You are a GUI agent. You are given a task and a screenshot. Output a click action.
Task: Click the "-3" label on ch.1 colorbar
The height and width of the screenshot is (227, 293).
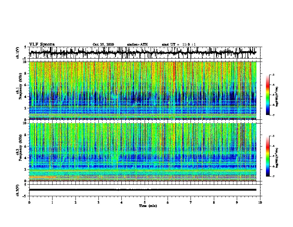[273, 75]
